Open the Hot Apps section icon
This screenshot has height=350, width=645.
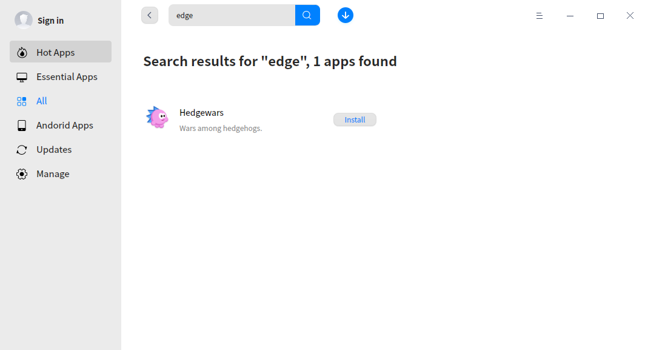click(x=22, y=52)
